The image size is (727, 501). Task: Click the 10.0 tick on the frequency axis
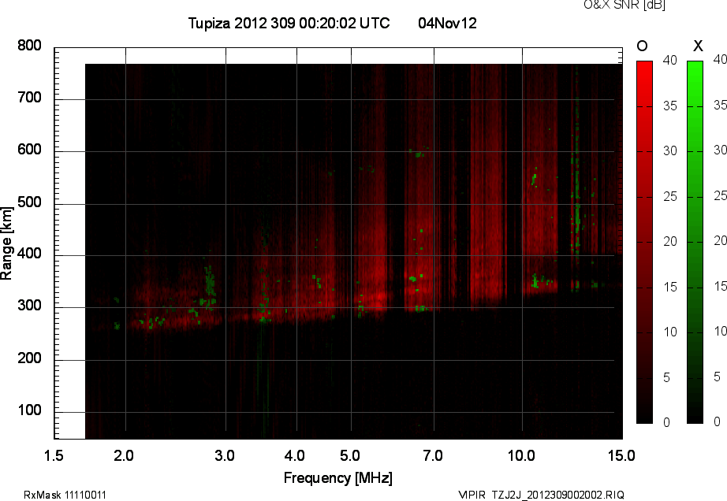pos(521,455)
